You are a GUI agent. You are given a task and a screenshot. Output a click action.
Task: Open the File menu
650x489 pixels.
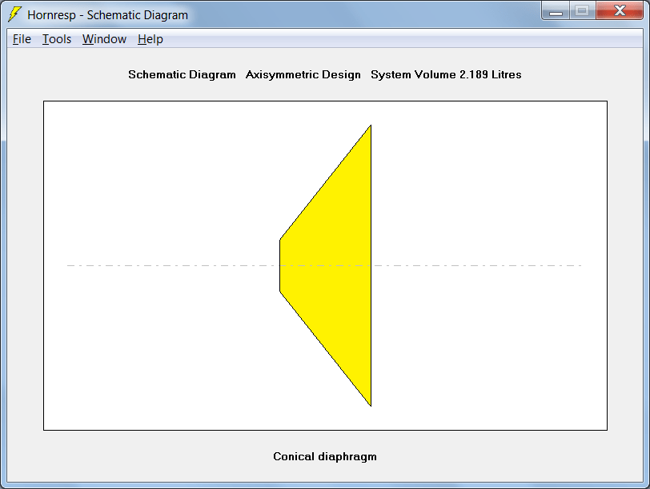point(22,39)
